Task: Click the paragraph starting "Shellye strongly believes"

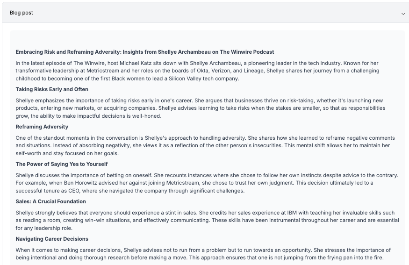Action: (208, 220)
